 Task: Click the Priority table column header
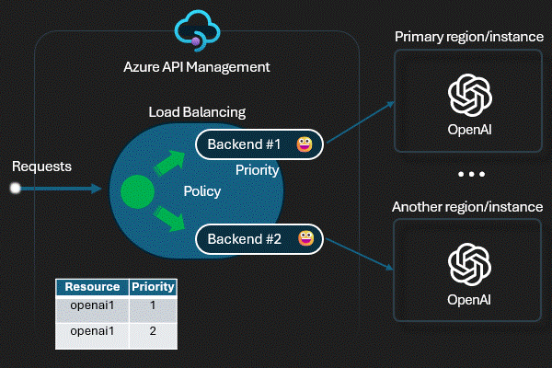click(x=153, y=287)
